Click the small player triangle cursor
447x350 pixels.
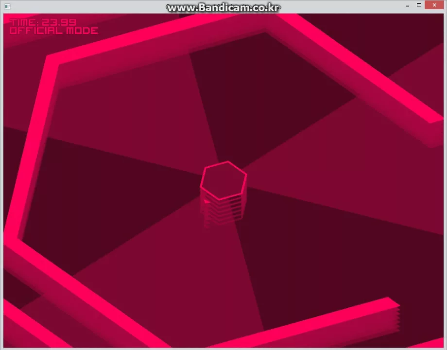click(x=207, y=202)
